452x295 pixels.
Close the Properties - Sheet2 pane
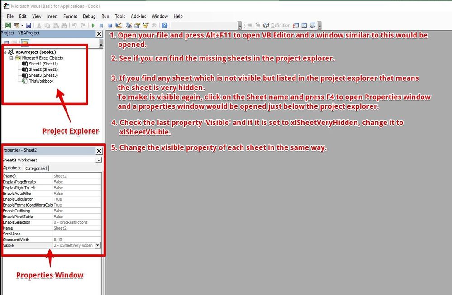[x=99, y=151]
